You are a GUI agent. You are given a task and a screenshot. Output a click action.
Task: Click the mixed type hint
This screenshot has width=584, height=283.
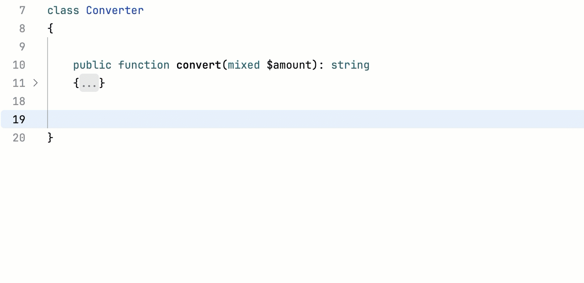pos(244,65)
